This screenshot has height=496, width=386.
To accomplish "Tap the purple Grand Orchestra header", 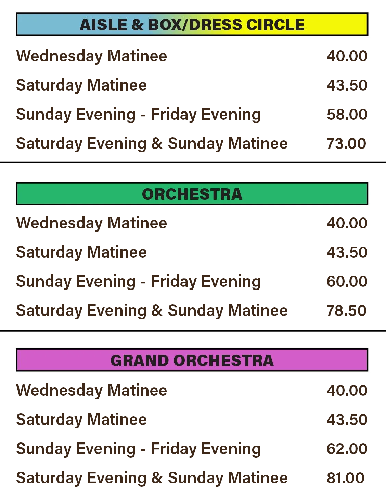I will [192, 361].
